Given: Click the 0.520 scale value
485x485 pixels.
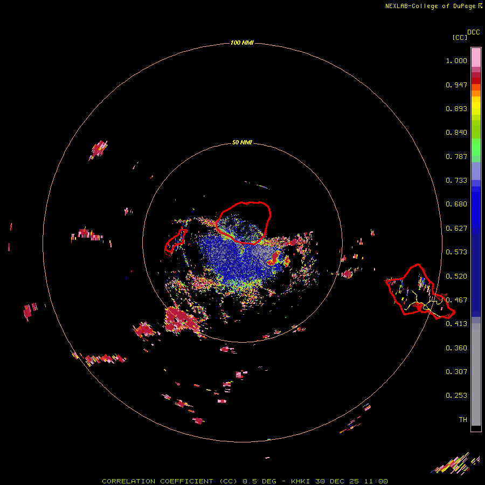Looking at the screenshot, I should tap(456, 276).
